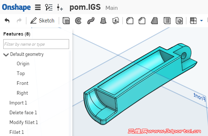Select the Right plane feature
The height and width of the screenshot is (136, 208).
point(22,93)
